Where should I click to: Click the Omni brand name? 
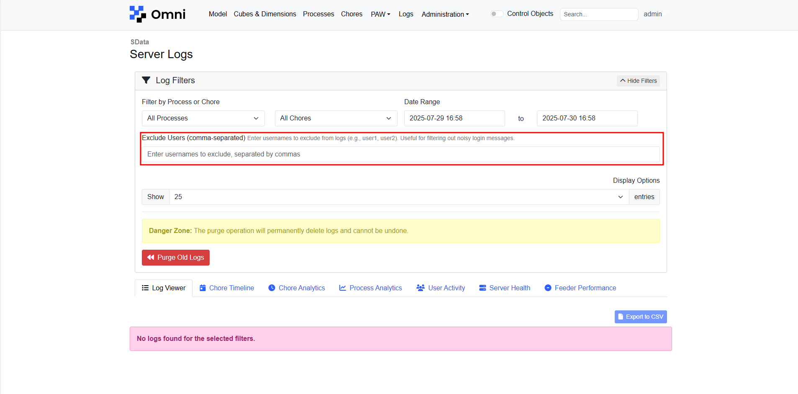(168, 14)
